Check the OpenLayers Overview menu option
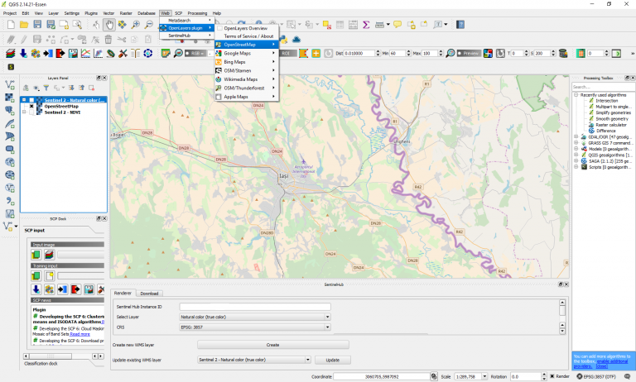This screenshot has height=382, width=636. point(246,28)
